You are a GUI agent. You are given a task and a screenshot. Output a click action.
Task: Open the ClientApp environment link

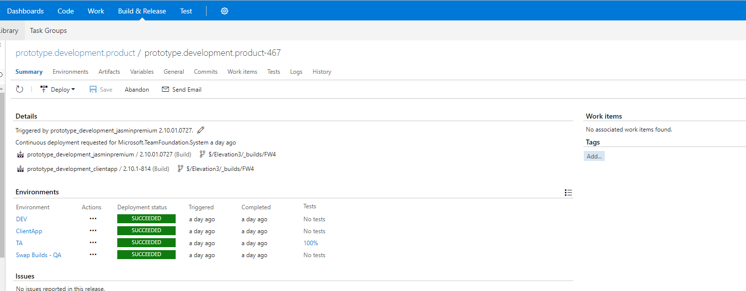click(29, 231)
